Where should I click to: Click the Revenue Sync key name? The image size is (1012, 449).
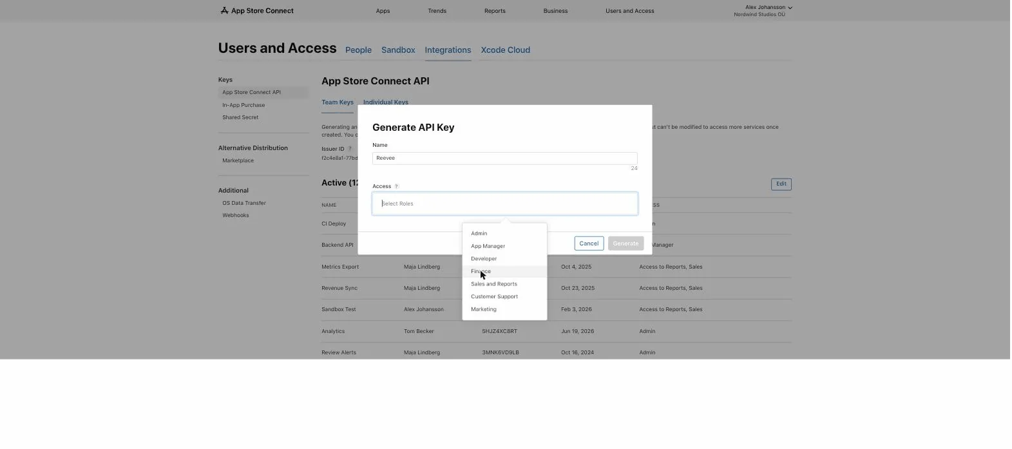[x=339, y=288]
